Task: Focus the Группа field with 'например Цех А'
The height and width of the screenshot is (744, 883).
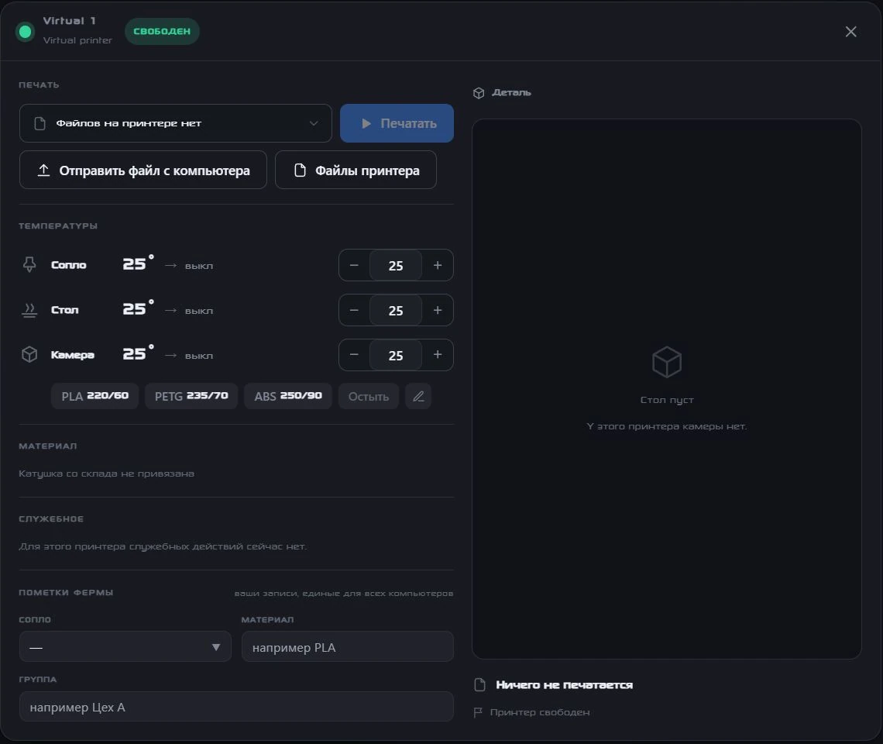Action: (x=236, y=707)
